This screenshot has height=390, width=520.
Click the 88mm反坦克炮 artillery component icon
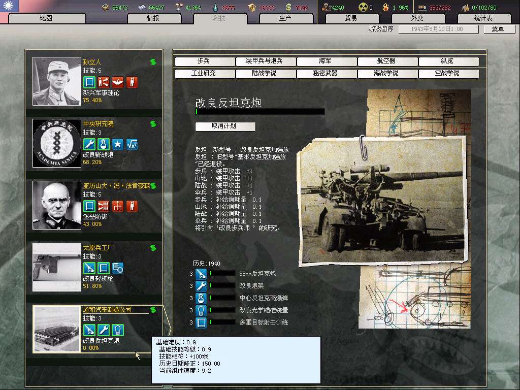point(201,274)
